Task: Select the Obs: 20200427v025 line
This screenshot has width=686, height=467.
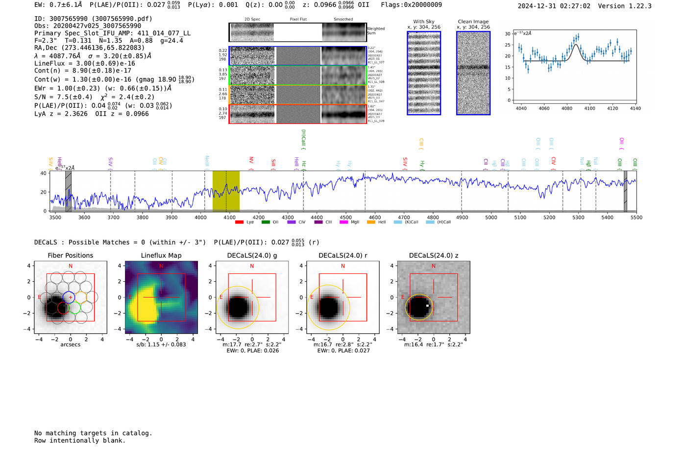Action: pos(88,26)
